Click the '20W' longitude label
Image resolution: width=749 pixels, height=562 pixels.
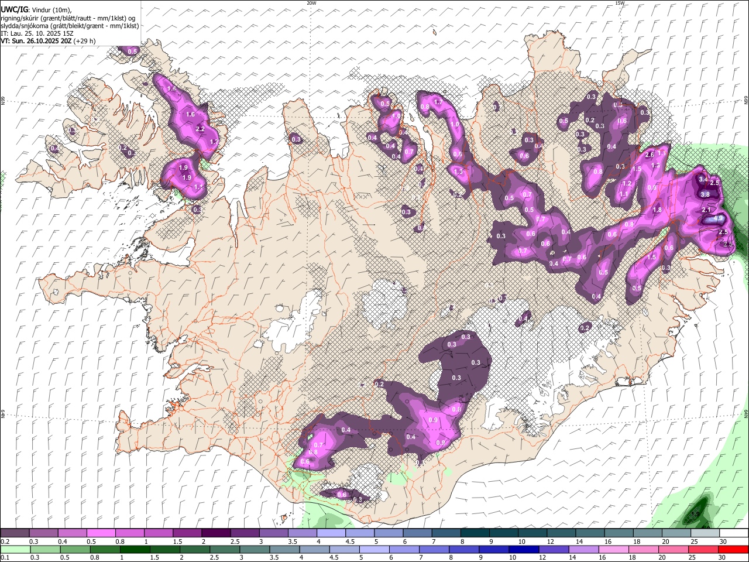311,3
